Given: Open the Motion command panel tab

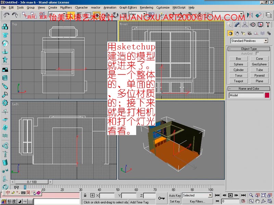Looking at the screenshot, I should pos(252,25).
